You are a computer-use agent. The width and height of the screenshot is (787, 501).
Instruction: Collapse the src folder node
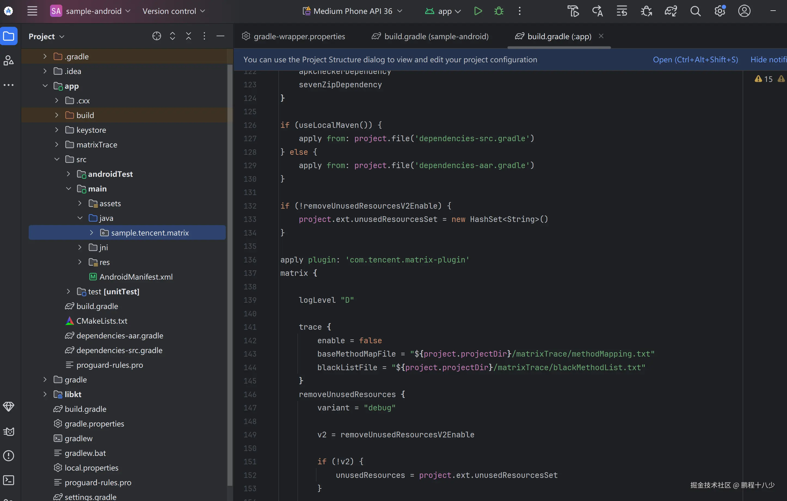[57, 159]
